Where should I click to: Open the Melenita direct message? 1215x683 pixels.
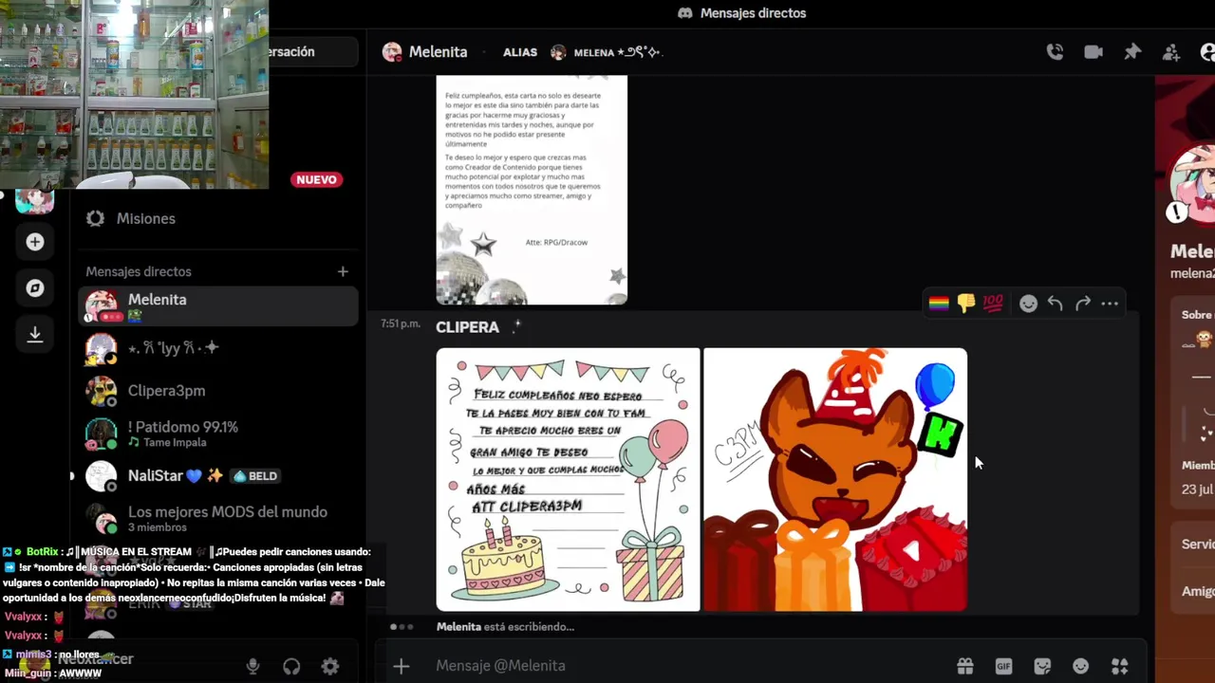217,306
